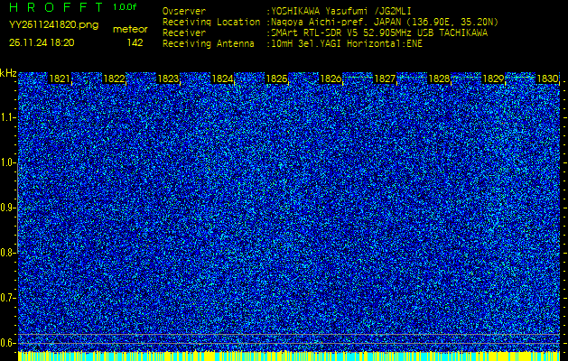Screen dimensions: 568x361
Task: Click the 1826 time marker
Action: tap(331, 79)
